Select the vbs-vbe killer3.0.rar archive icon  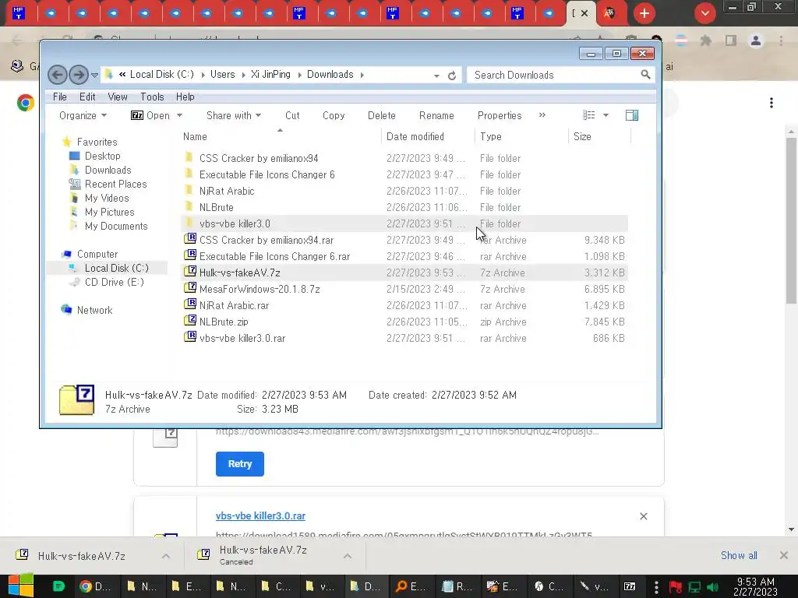pos(190,338)
